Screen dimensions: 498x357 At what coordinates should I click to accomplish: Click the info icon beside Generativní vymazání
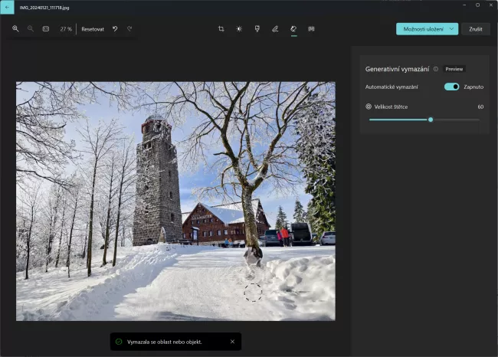click(436, 69)
